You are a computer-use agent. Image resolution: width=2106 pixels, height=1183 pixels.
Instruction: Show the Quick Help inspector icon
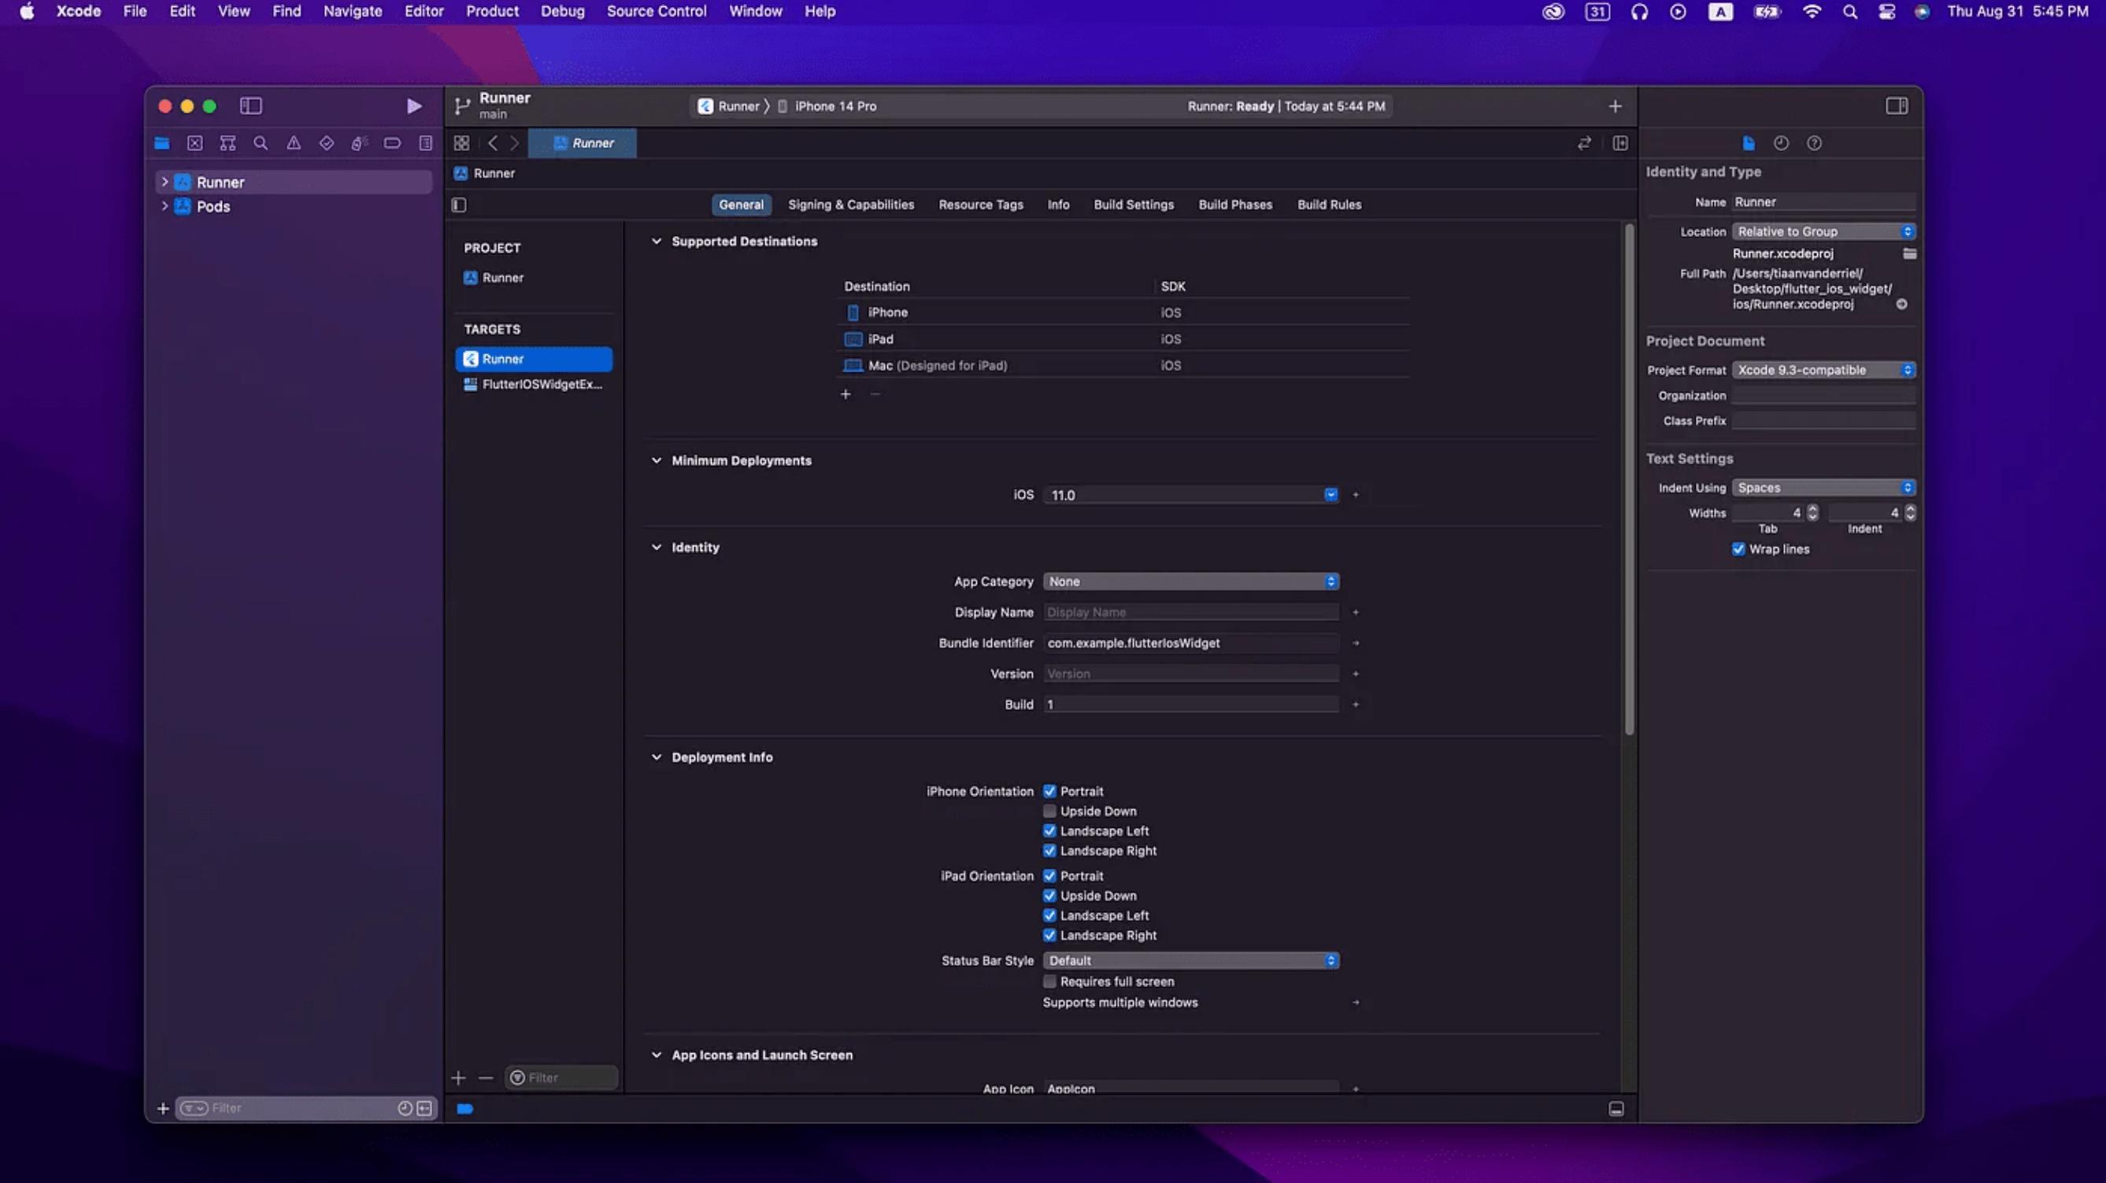coord(1814,143)
